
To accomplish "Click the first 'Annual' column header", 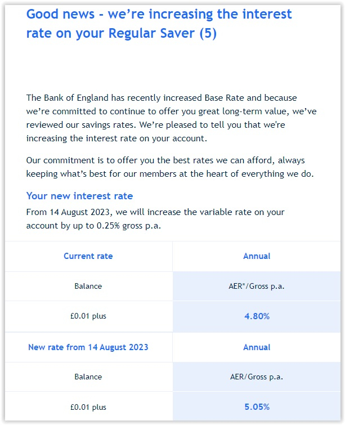I will pyautogui.click(x=257, y=256).
